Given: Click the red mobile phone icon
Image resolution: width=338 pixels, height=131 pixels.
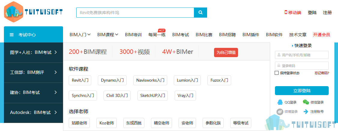Looking at the screenshot, I should coord(286,13).
